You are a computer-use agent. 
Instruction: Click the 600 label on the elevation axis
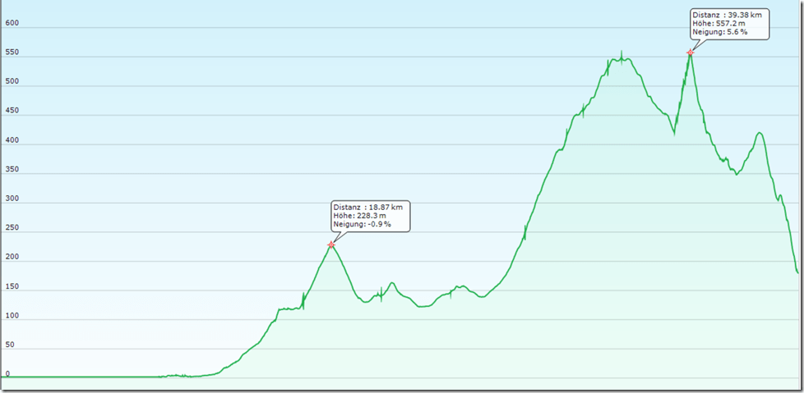(12, 25)
